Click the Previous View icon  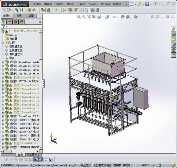[x=89, y=17]
